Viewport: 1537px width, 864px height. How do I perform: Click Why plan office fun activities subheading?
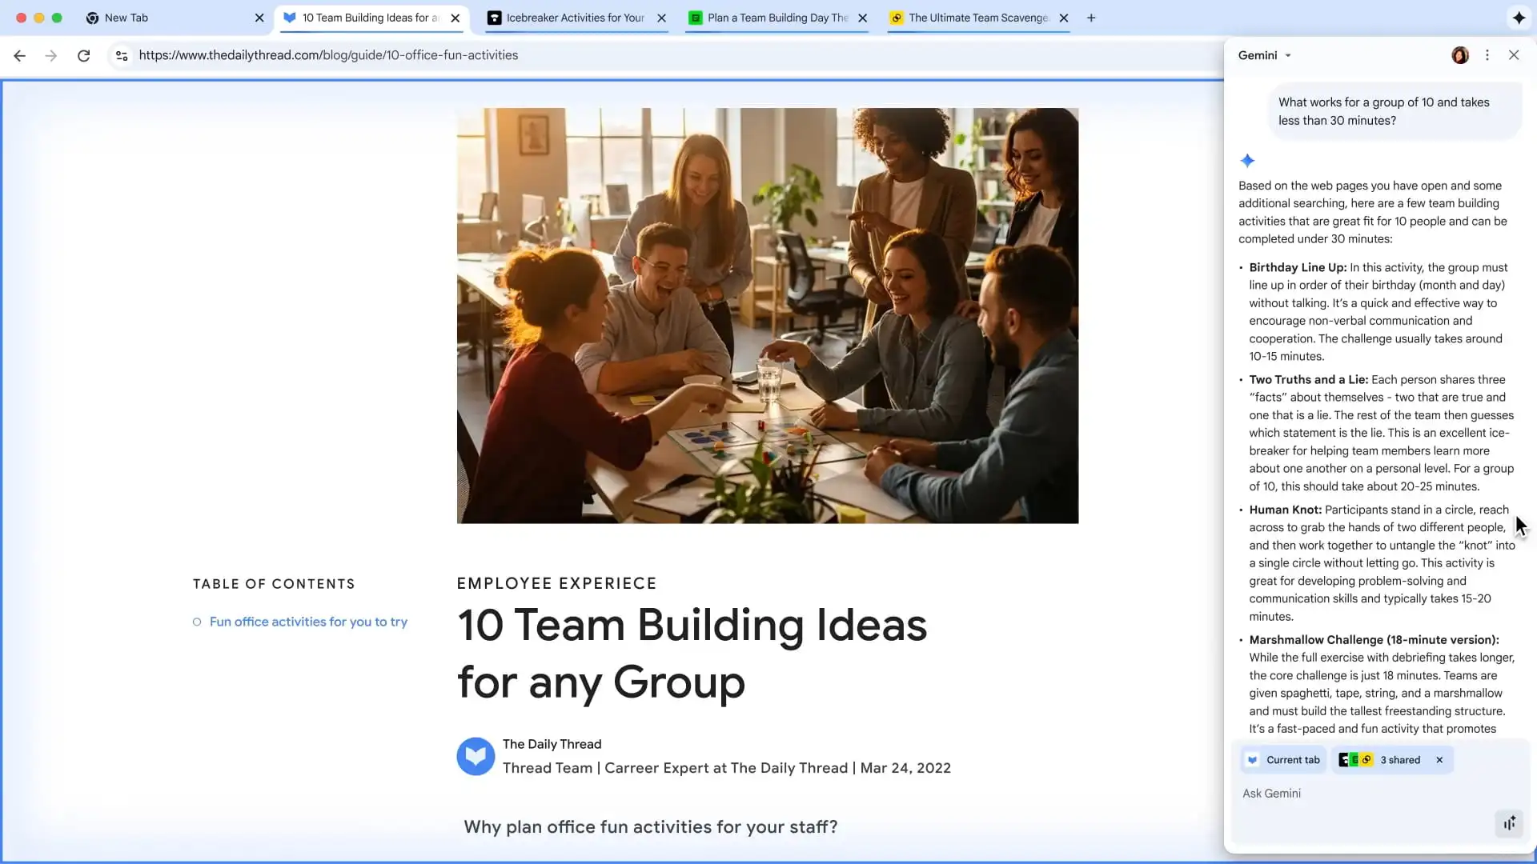click(x=650, y=826)
